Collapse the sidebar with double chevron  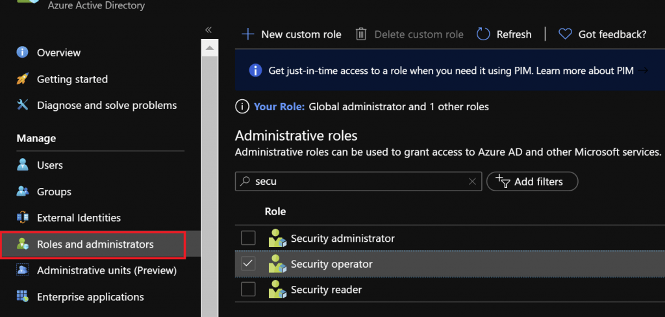pyautogui.click(x=208, y=30)
